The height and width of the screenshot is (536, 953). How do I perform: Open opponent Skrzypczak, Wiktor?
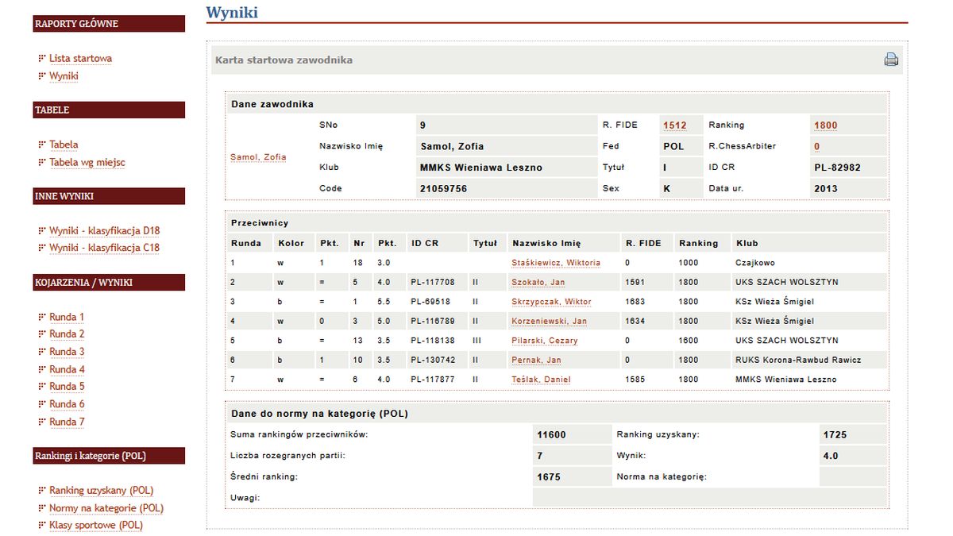coord(551,302)
